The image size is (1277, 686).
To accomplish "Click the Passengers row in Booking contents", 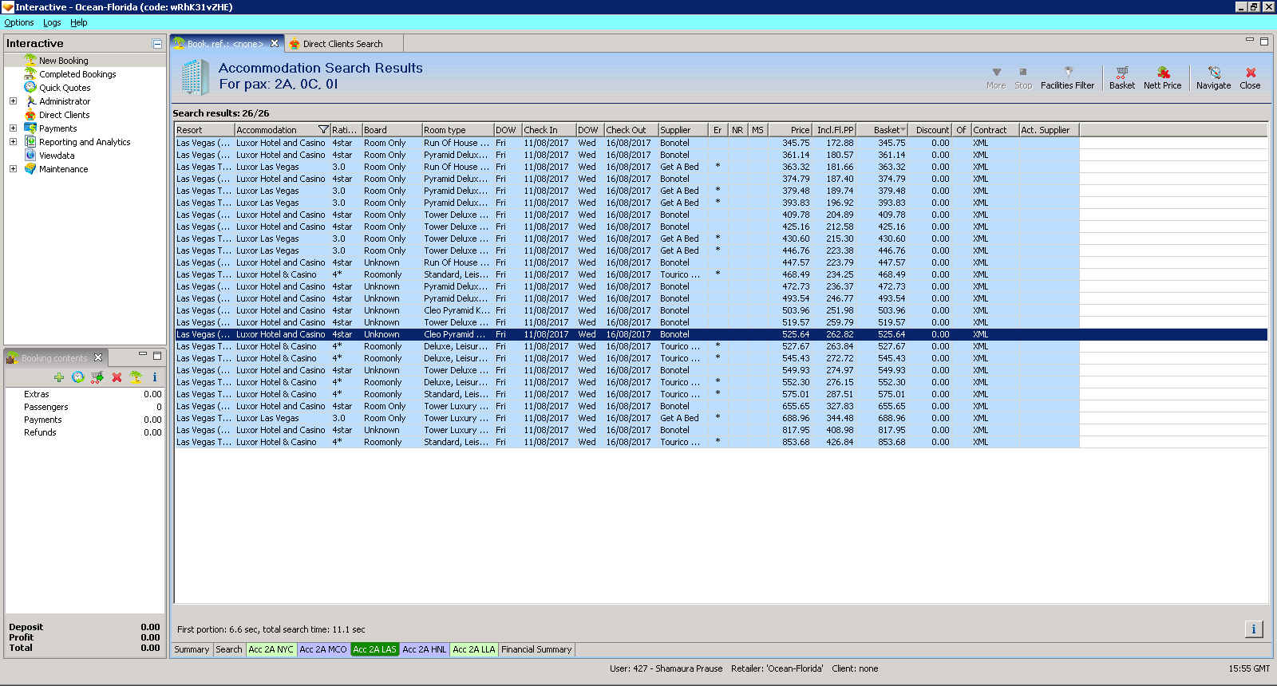I will (x=85, y=407).
